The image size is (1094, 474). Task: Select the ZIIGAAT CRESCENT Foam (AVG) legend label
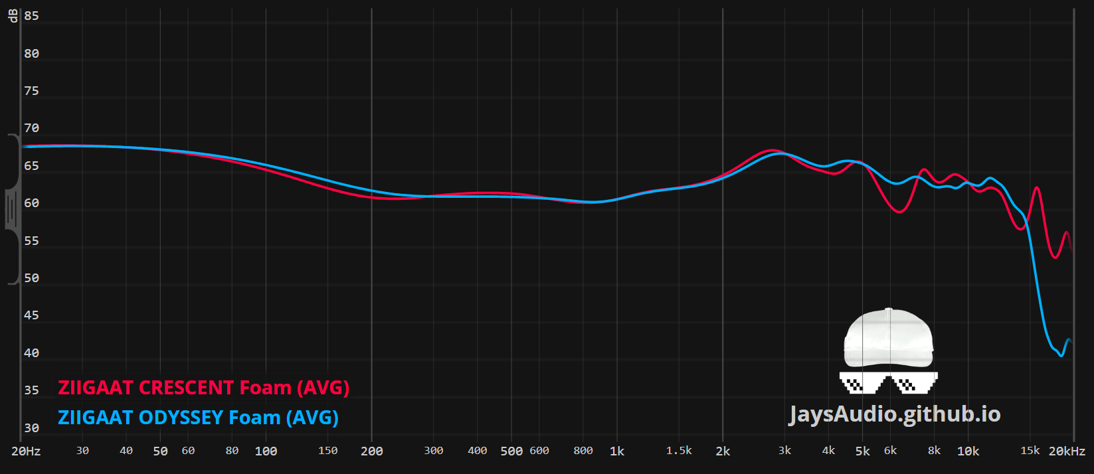[x=203, y=388]
